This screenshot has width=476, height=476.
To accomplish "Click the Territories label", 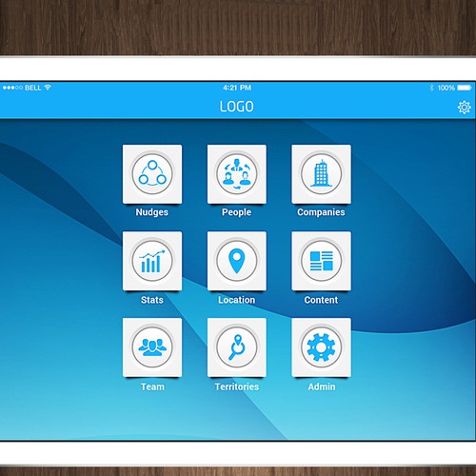I will (x=237, y=387).
